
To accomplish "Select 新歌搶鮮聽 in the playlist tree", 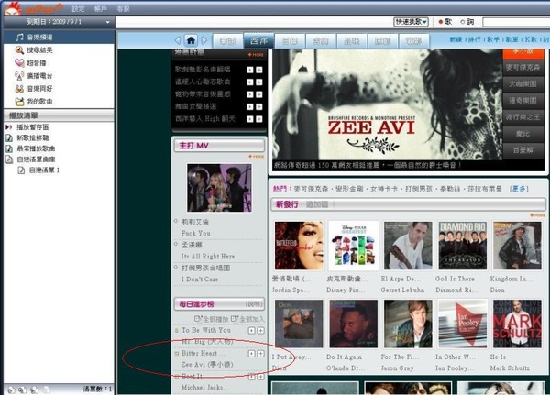I will tap(33, 137).
